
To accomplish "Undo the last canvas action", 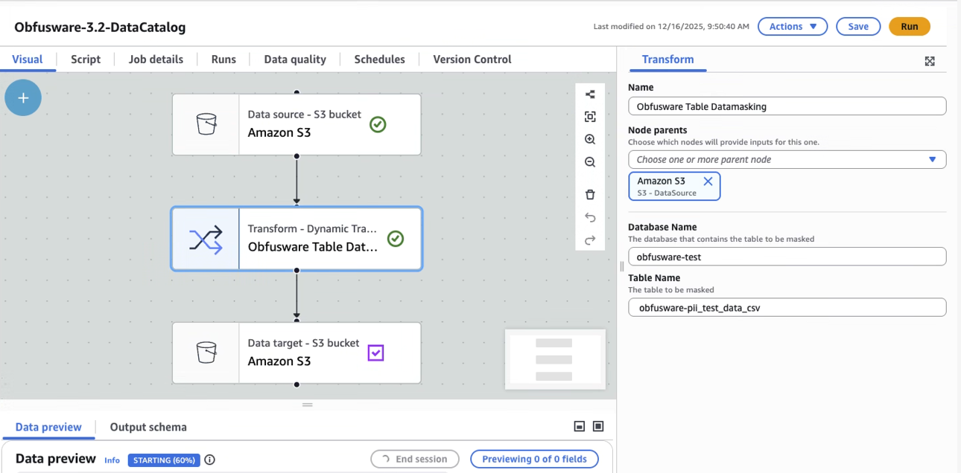I will 590,218.
